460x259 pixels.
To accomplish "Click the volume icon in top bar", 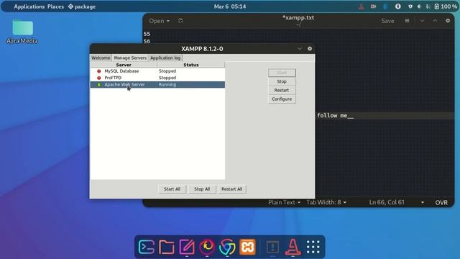I will [419, 6].
